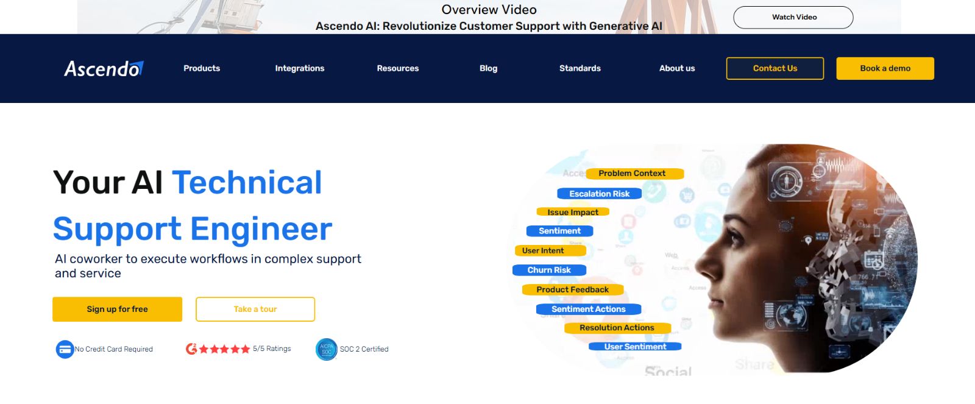Click the Overview Video banner title
Image resolution: width=975 pixels, height=404 pixels.
[x=489, y=10]
